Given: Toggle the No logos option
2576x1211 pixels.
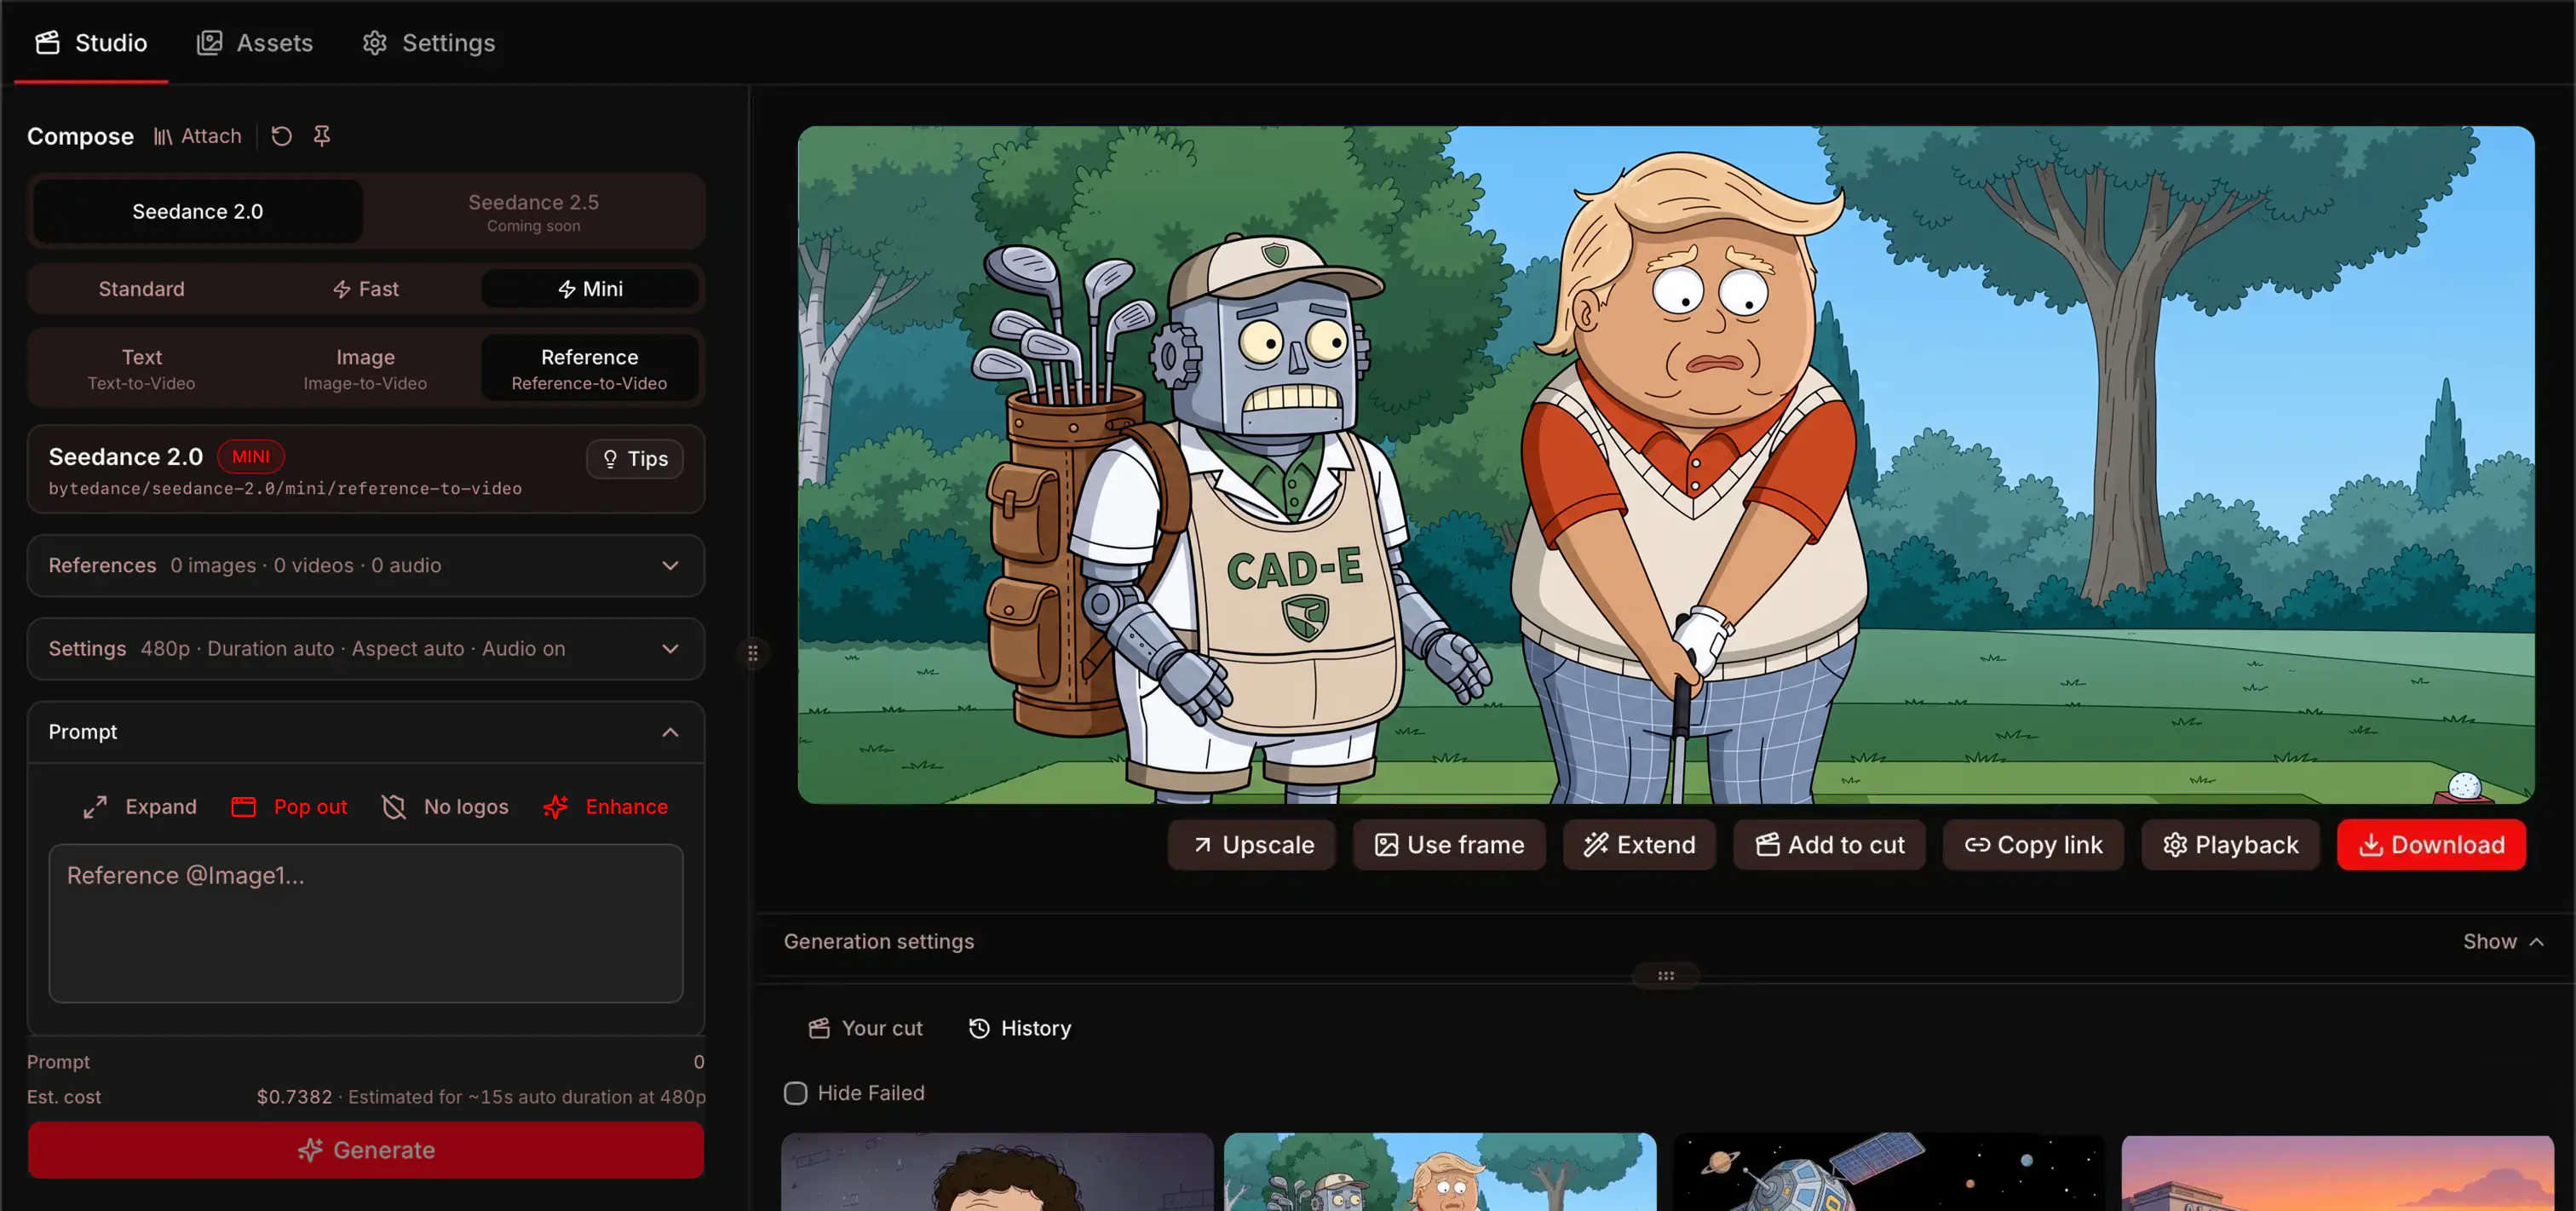Looking at the screenshot, I should tap(446, 807).
